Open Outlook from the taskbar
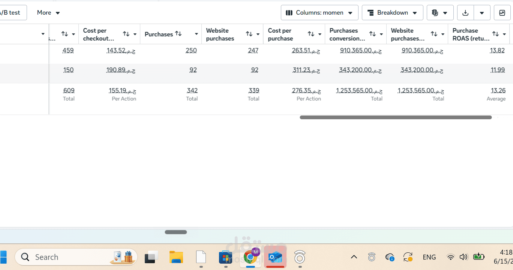This screenshot has height=270, width=513. click(x=275, y=257)
